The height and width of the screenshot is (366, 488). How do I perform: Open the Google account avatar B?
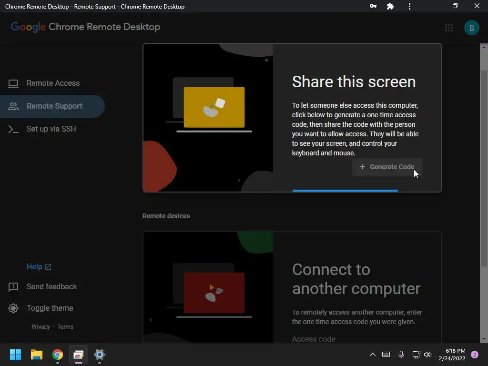(471, 28)
